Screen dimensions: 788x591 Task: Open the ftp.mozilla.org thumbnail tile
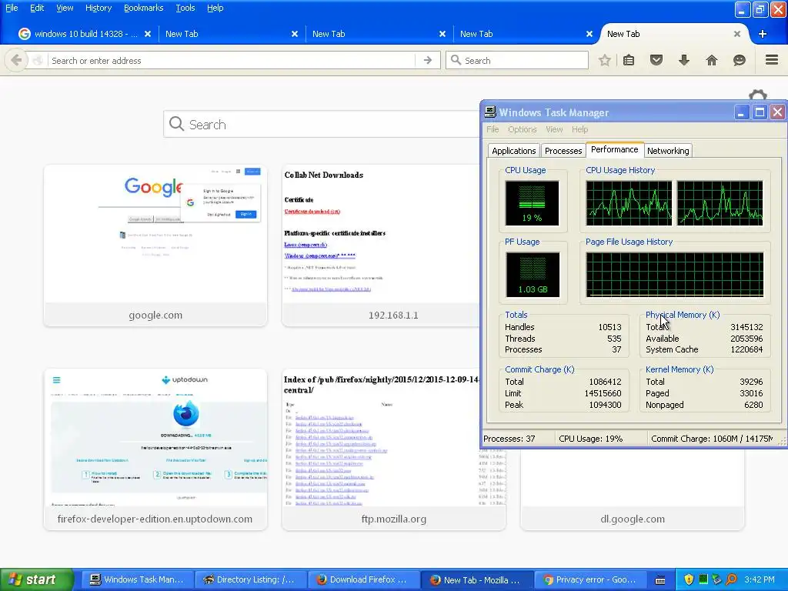(393, 449)
